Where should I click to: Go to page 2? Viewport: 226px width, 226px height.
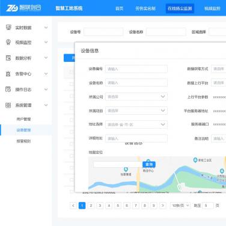[x=91, y=206]
